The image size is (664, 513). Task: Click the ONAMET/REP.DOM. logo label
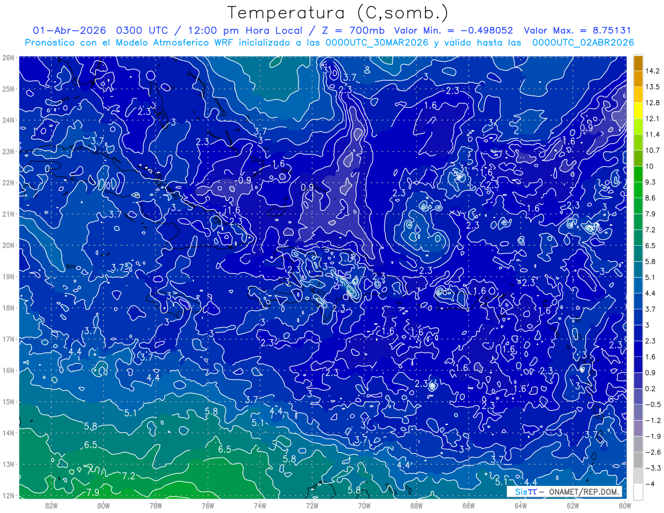(x=583, y=491)
